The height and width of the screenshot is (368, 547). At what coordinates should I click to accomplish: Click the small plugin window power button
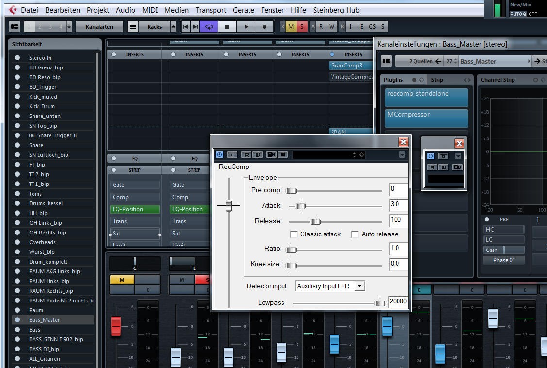pyautogui.click(x=431, y=156)
